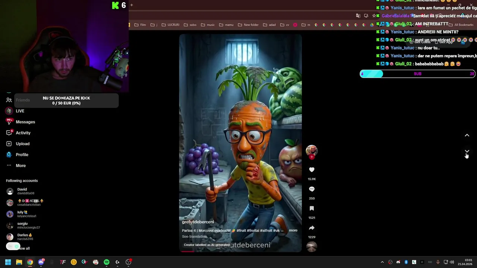Image resolution: width=477 pixels, height=268 pixels.
Task: Open the New folder bookmarks folder
Action: (248, 25)
